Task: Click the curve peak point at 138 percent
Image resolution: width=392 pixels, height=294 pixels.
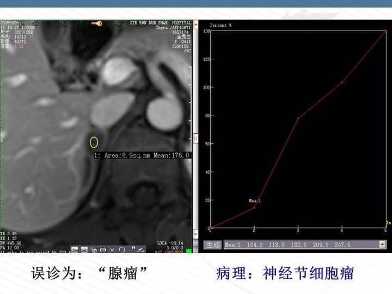Action: [x=386, y=30]
